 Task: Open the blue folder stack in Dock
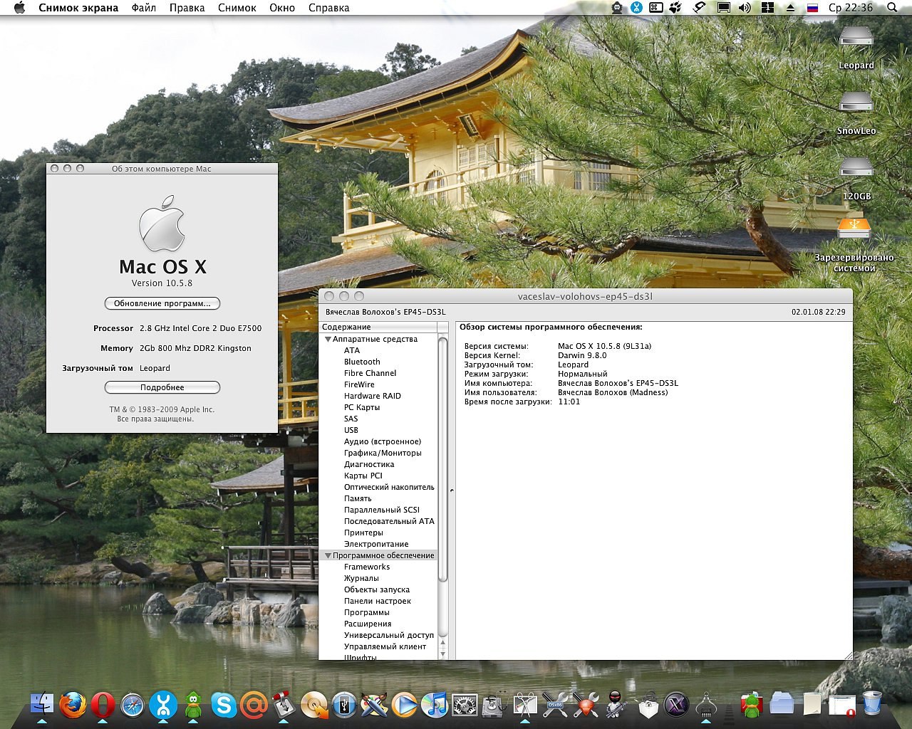(782, 703)
